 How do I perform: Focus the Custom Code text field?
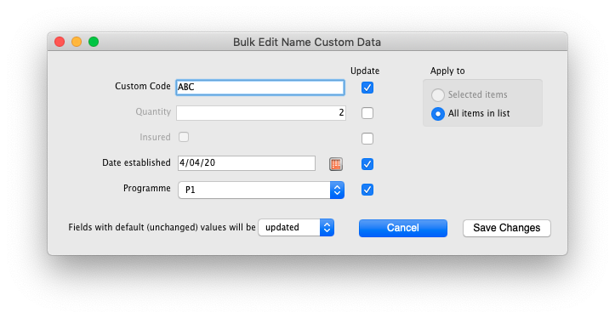(x=260, y=87)
